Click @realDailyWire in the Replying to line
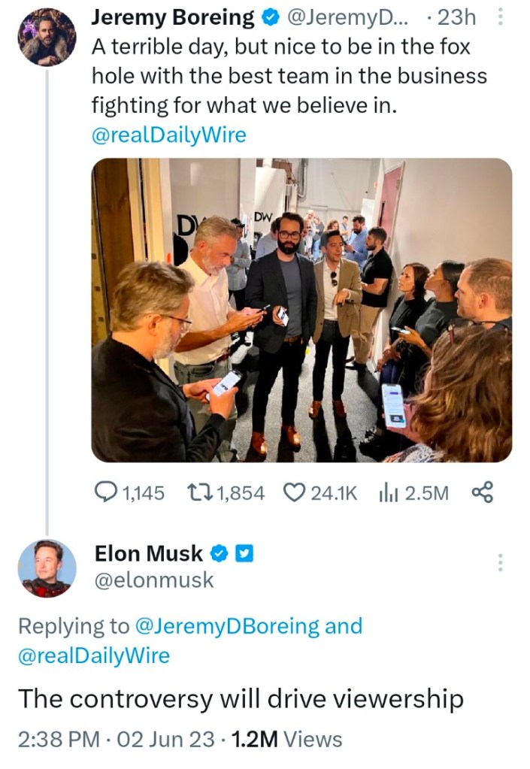This screenshot has width=530, height=769. (94, 655)
